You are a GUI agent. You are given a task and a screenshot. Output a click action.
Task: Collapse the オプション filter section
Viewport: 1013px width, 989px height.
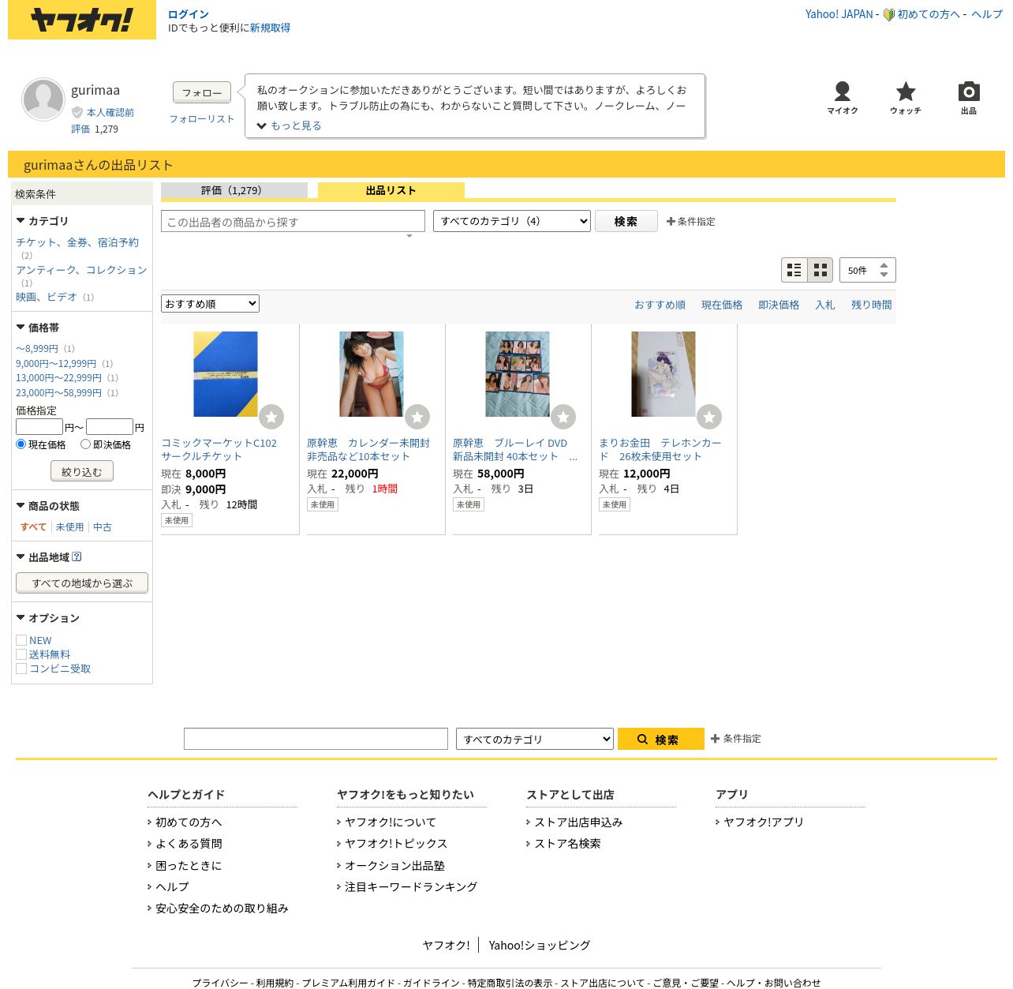click(x=48, y=618)
